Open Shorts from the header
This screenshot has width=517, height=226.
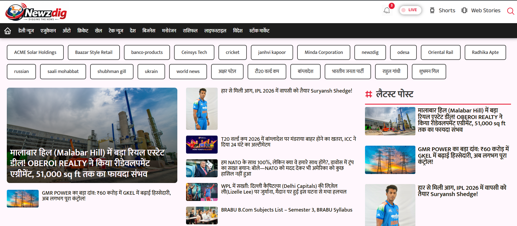pyautogui.click(x=443, y=10)
